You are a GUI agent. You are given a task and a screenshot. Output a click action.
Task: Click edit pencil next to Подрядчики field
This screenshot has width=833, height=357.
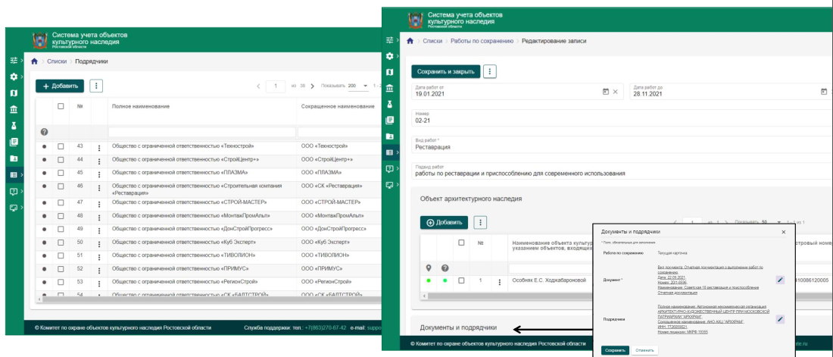pyautogui.click(x=780, y=319)
